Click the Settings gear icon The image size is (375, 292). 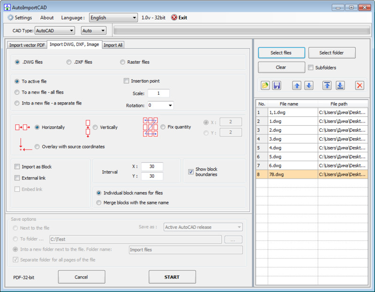(10, 18)
